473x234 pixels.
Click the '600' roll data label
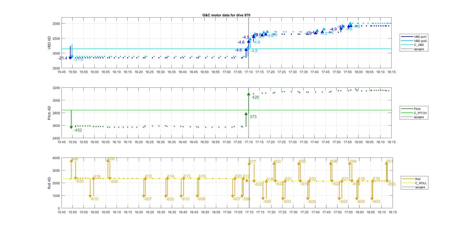[x=111, y=159]
